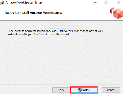Start installation with the Install button
Screen dimensions: 123x94
click(x=84, y=90)
